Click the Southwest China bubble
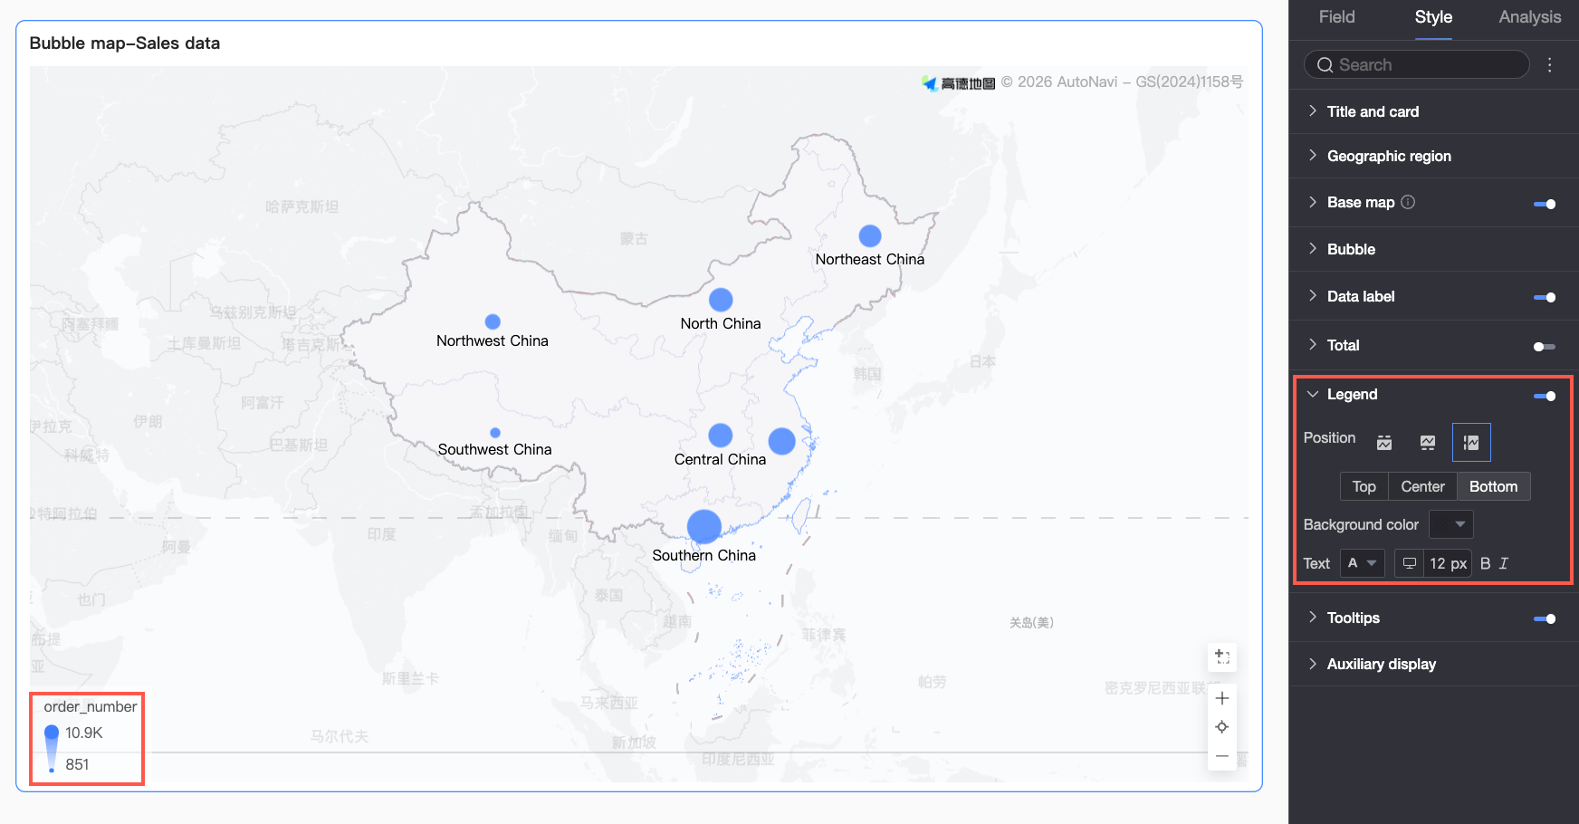The width and height of the screenshot is (1579, 824). [495, 433]
